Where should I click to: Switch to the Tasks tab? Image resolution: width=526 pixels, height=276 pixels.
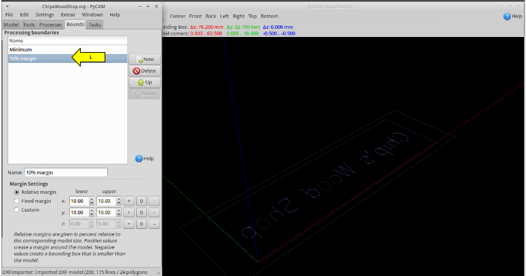(94, 25)
